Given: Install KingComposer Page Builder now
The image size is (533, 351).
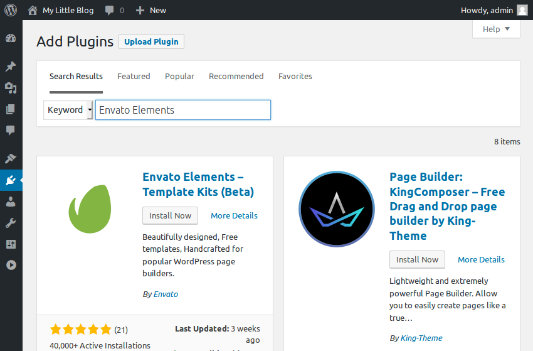Looking at the screenshot, I should tap(417, 259).
